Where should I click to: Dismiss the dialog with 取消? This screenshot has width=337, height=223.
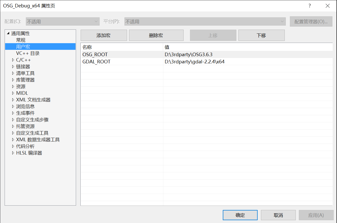coord(278,215)
